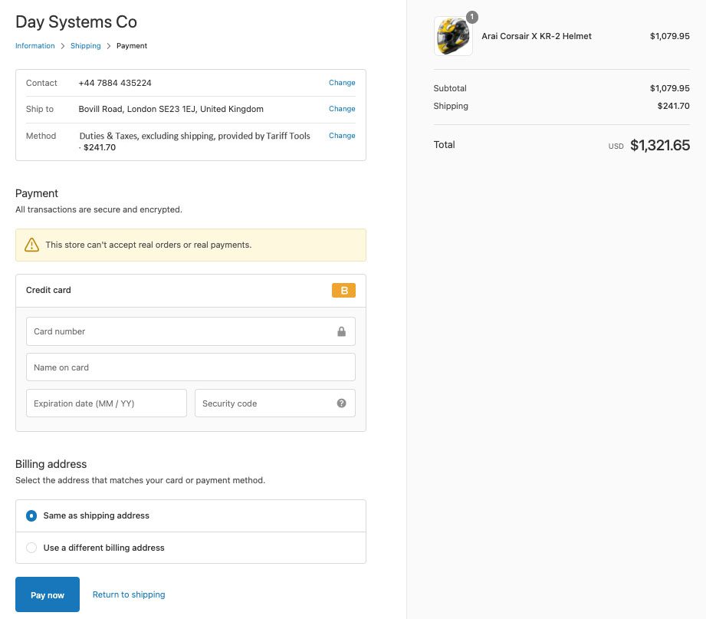706x619 pixels.
Task: Click the Day Systems Co store title
Action: tap(76, 22)
